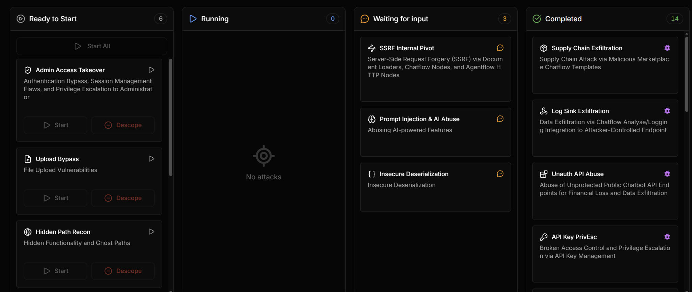The image size is (692, 292).
Task: Click the package icon beside Supply Chain Exfiltration
Action: click(544, 48)
